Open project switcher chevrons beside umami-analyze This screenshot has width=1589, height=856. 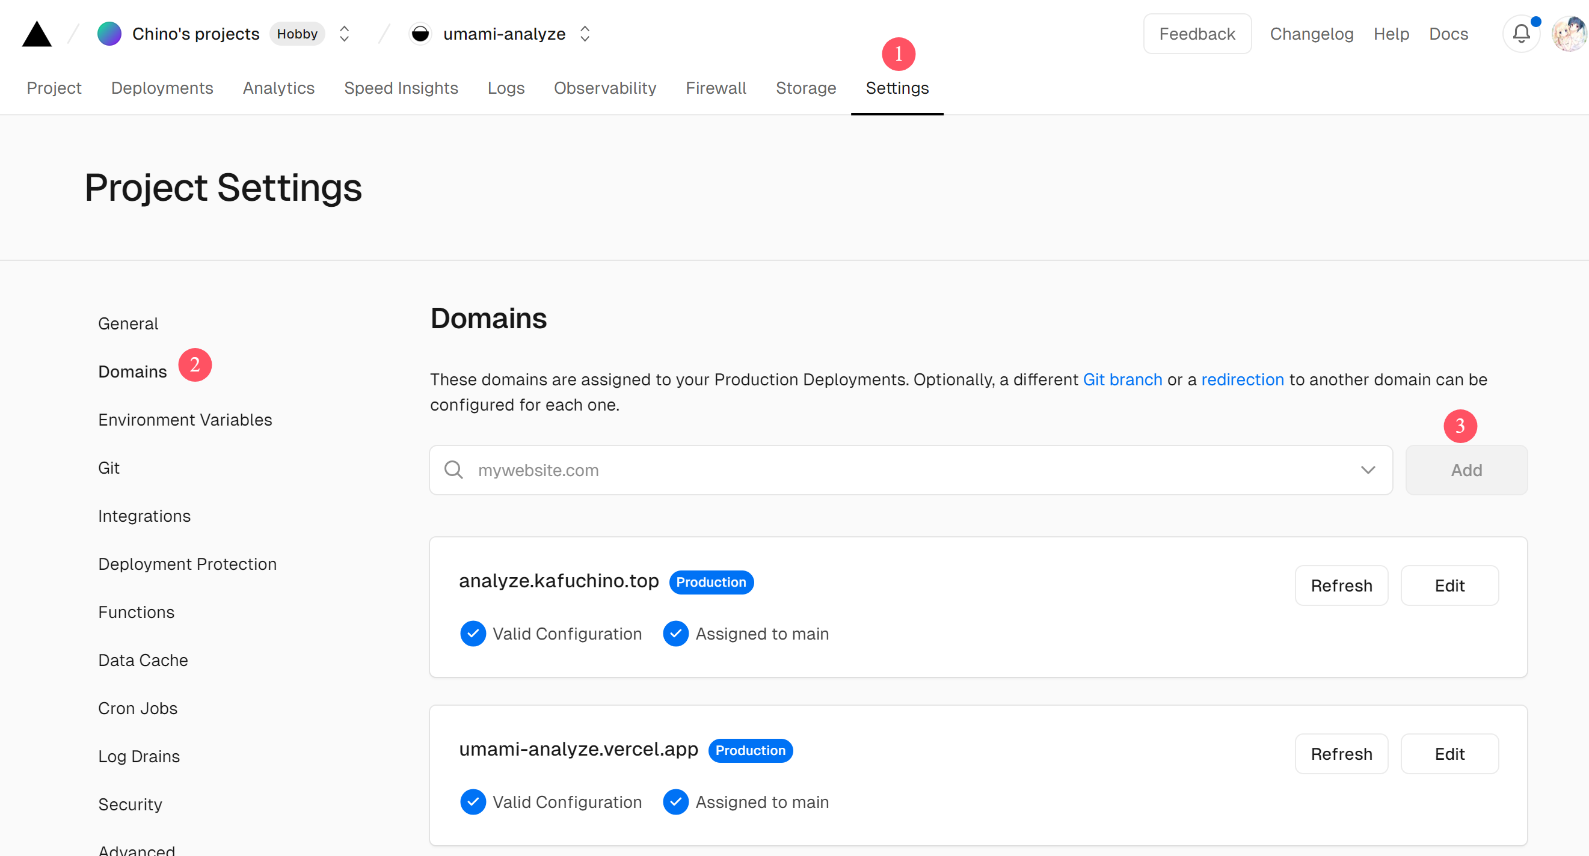585,34
